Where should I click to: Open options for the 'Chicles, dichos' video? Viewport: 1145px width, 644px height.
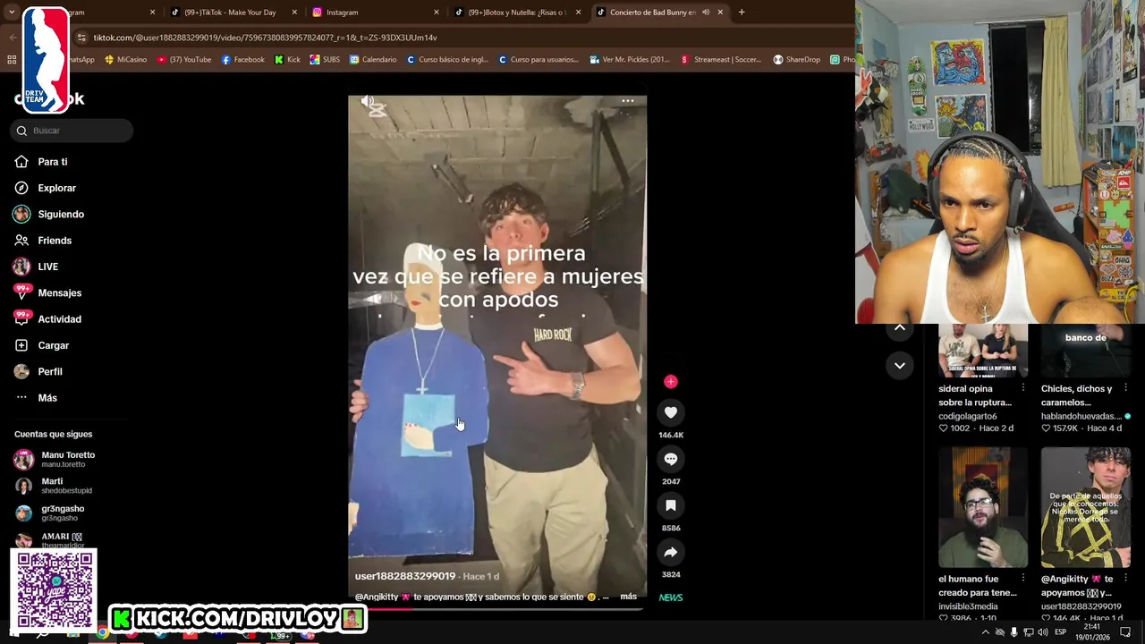click(1125, 388)
